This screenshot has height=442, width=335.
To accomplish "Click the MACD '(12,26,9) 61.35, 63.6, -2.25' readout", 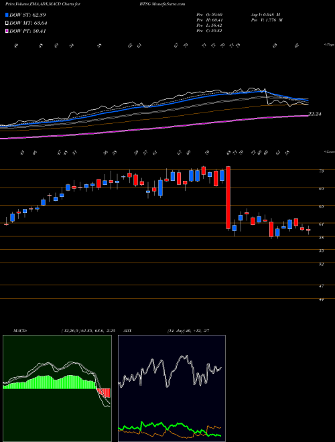I will pyautogui.click(x=88, y=331).
